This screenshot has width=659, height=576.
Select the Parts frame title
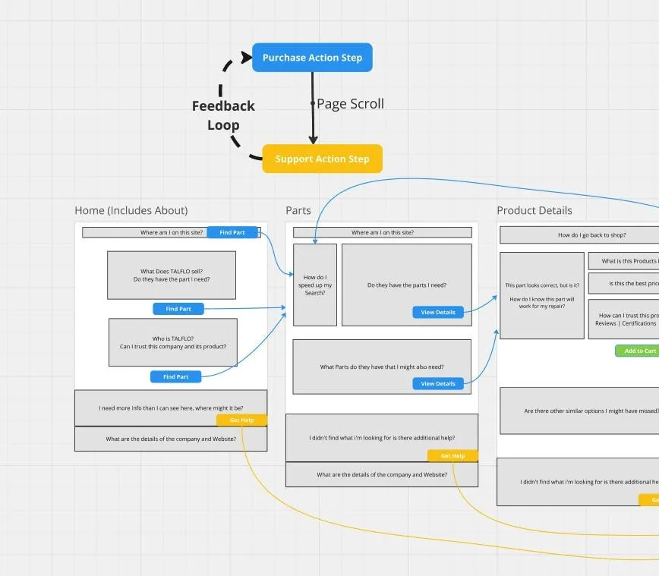coord(298,210)
